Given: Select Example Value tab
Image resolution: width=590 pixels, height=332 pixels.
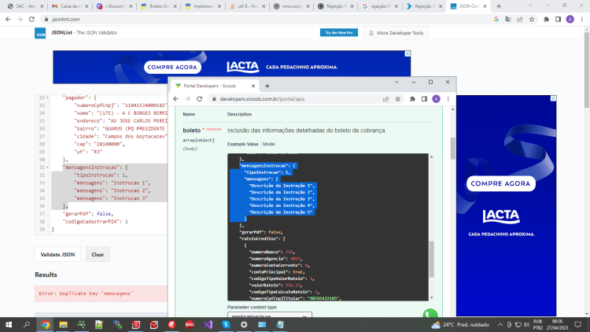Looking at the screenshot, I should coord(243,144).
